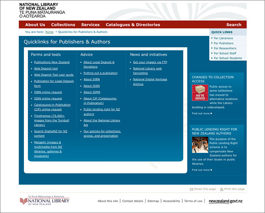265x213 pixels.
Task: Open About ISMN advice link
Action: (92, 92)
